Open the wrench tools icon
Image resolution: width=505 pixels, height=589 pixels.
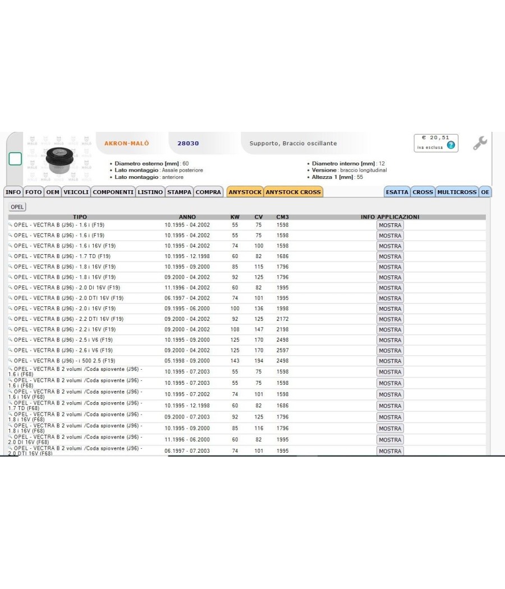pyautogui.click(x=480, y=143)
